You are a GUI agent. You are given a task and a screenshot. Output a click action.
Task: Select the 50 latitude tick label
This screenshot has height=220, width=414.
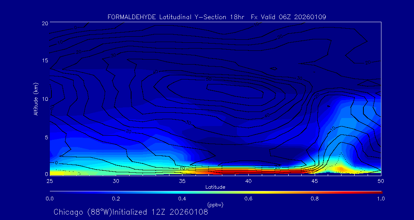381,180
